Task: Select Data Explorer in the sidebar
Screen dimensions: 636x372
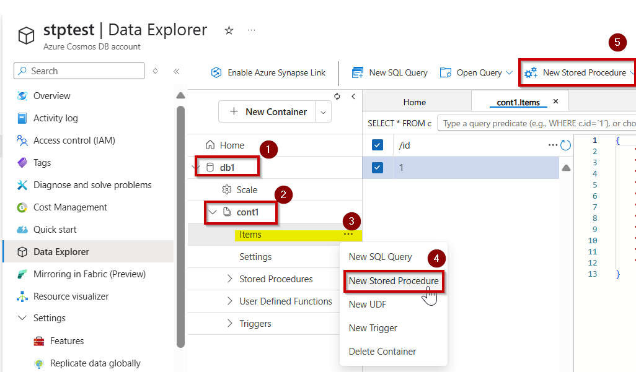Action: pyautogui.click(x=88, y=252)
